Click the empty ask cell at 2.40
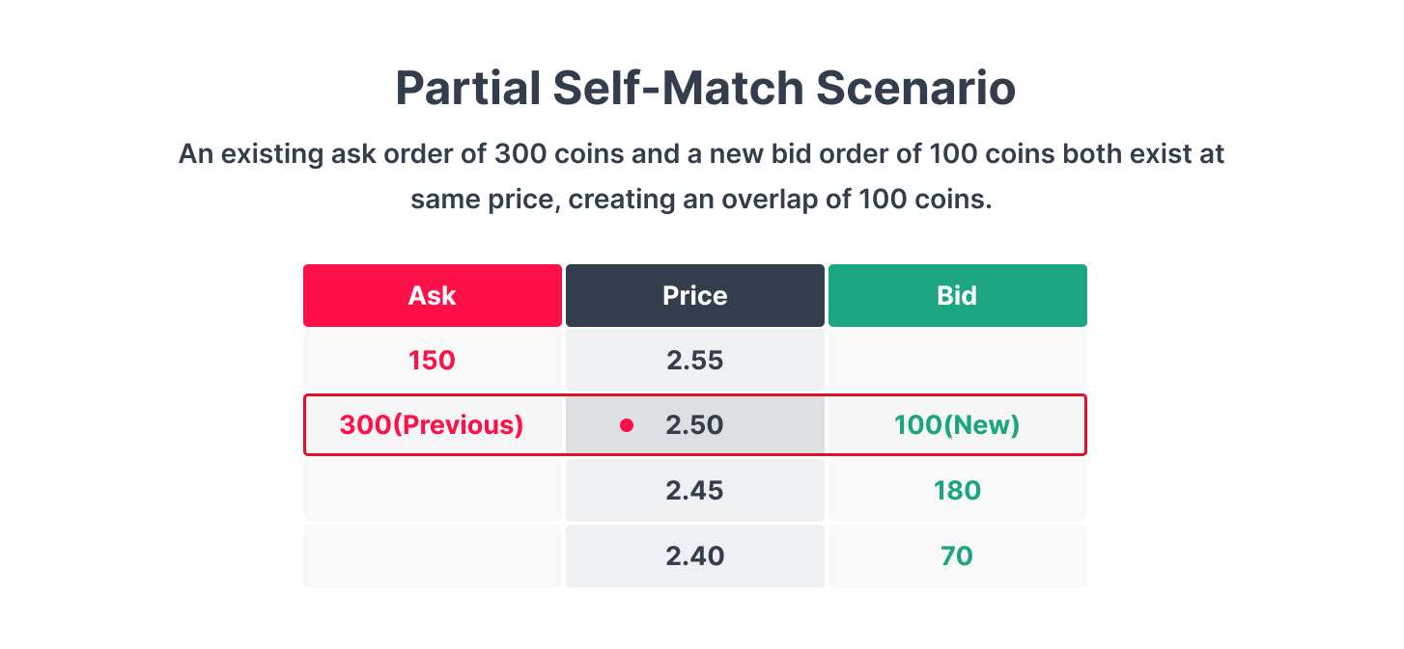This screenshot has height=649, width=1404. pyautogui.click(x=432, y=556)
